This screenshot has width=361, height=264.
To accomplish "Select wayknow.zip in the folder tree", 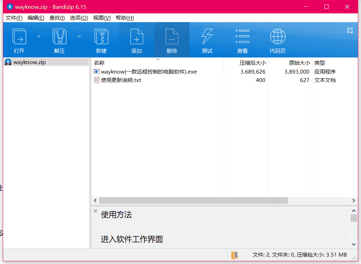I will click(x=46, y=62).
